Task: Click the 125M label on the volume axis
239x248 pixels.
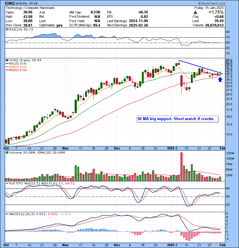Action: 230,153
